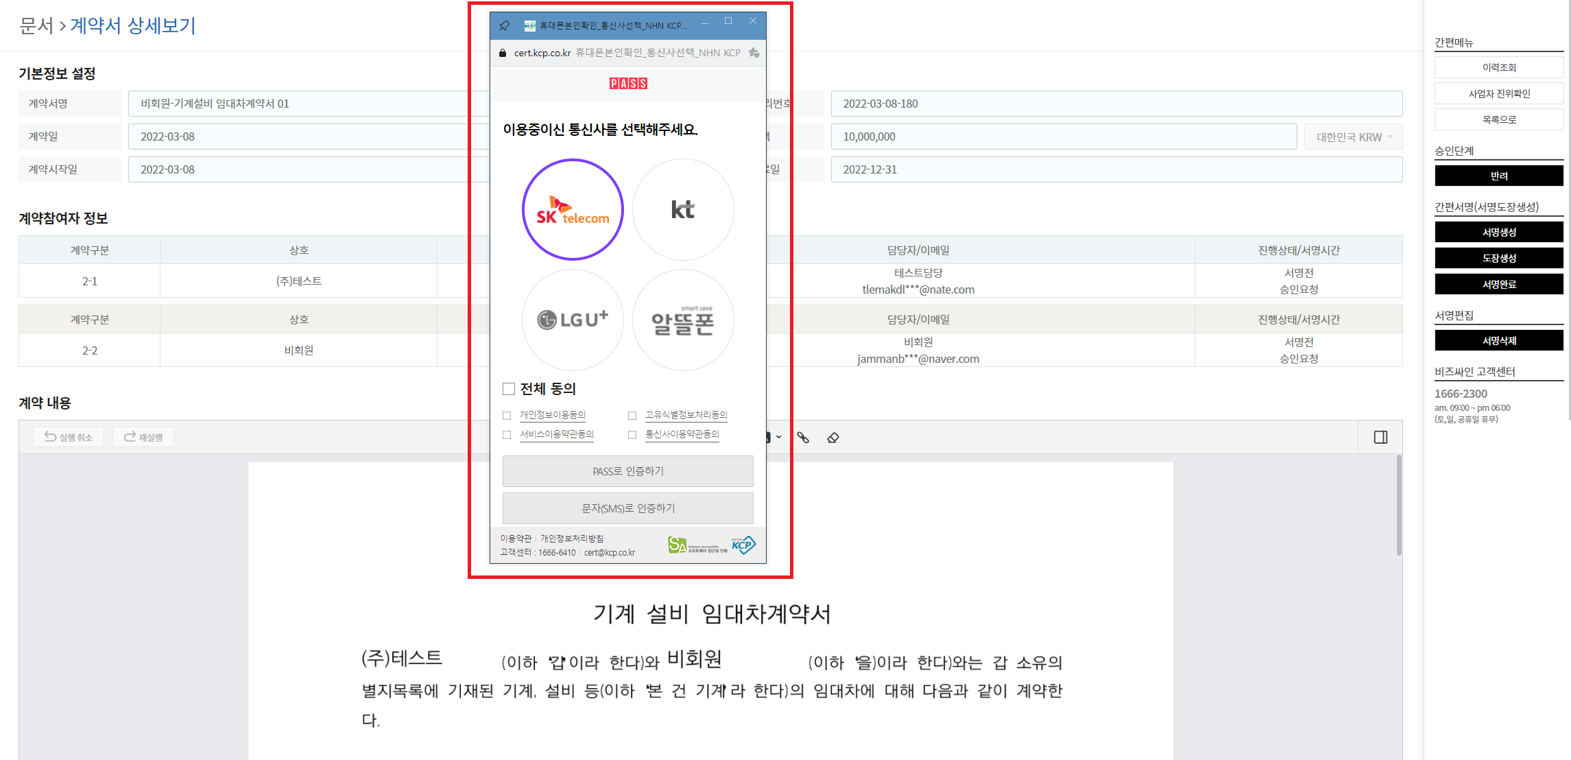
Task: Click the 문서 breadcrumb
Action: [x=36, y=25]
